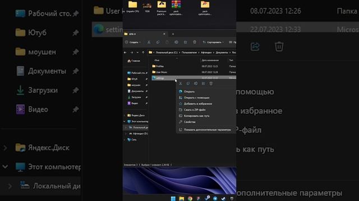This screenshot has width=359, height=201.
Task: Click the Copy icon in the context menu
Action: tap(188, 83)
